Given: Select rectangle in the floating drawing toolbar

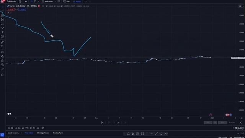Looking at the screenshot, I should click(142, 134).
